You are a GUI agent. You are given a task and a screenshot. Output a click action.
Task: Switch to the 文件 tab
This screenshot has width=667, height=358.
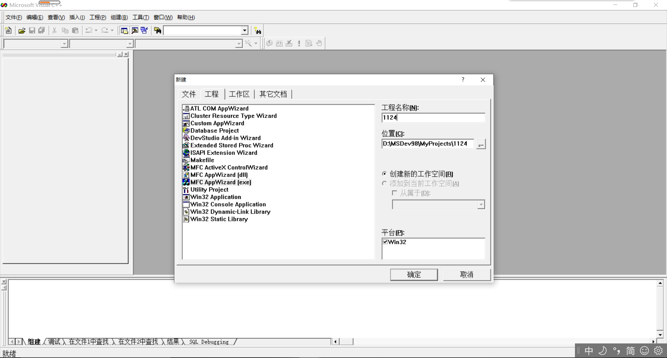click(x=189, y=94)
